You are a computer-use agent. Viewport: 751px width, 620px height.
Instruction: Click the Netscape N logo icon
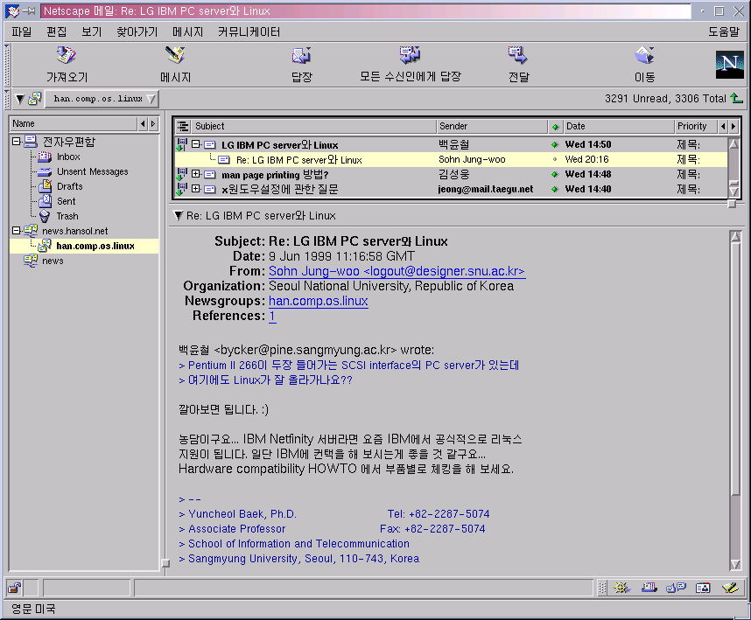[x=728, y=65]
